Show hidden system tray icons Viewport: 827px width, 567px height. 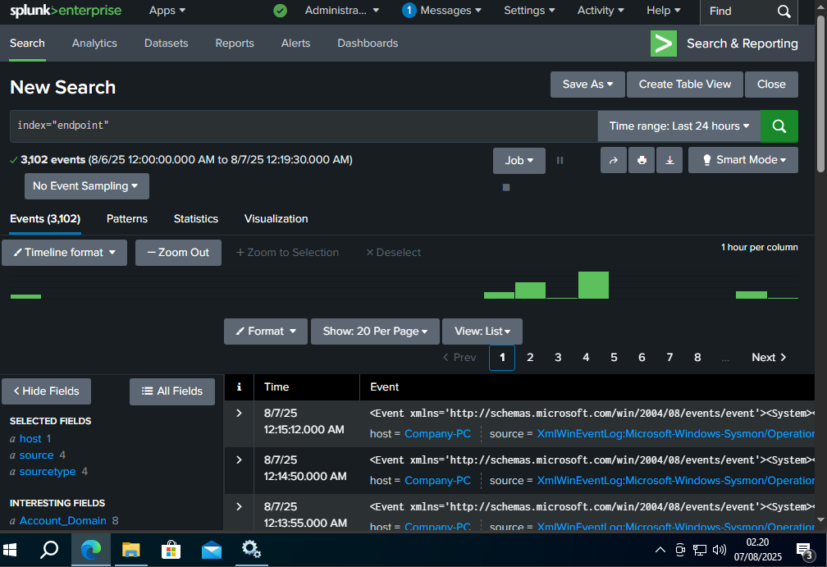[660, 550]
